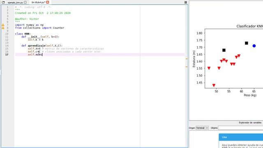Click the 'self.k = k' line

(36, 40)
